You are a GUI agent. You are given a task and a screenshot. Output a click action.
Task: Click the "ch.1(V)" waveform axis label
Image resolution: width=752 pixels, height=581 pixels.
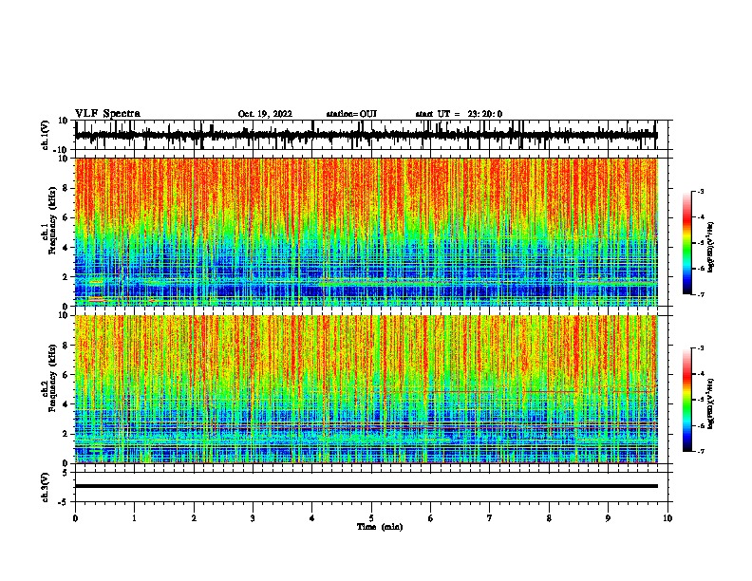point(46,135)
